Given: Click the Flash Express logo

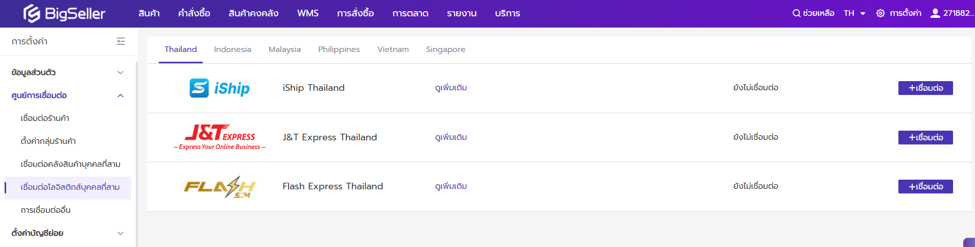Looking at the screenshot, I should point(220,187).
